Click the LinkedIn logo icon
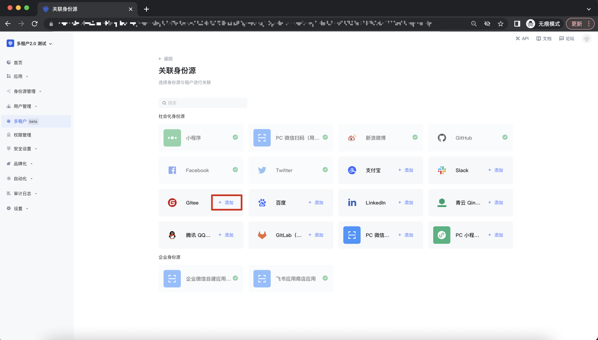The width and height of the screenshot is (598, 340). click(352, 203)
